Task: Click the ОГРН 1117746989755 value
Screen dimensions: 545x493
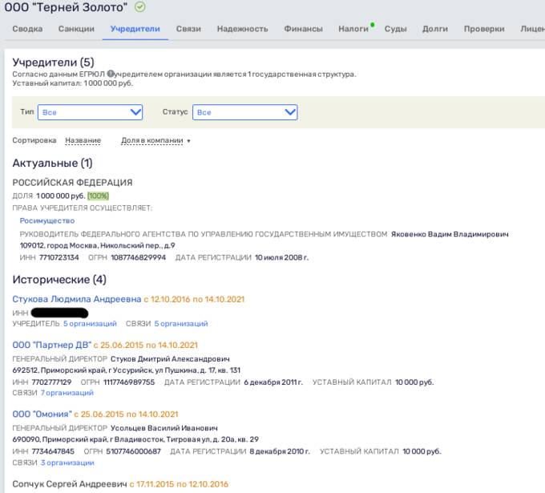Action: pos(129,382)
